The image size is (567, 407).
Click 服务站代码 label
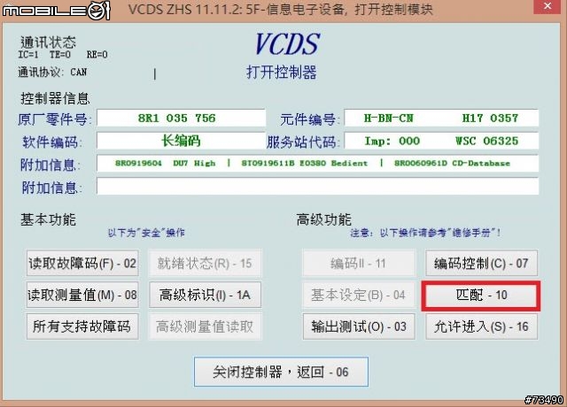pyautogui.click(x=303, y=142)
